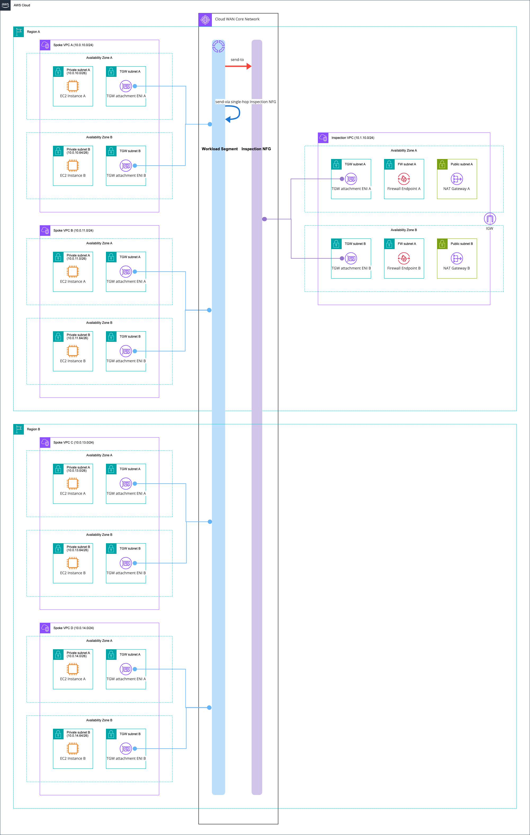The width and height of the screenshot is (530, 835).
Task: Select the Region A flag icon
Action: coord(19,32)
